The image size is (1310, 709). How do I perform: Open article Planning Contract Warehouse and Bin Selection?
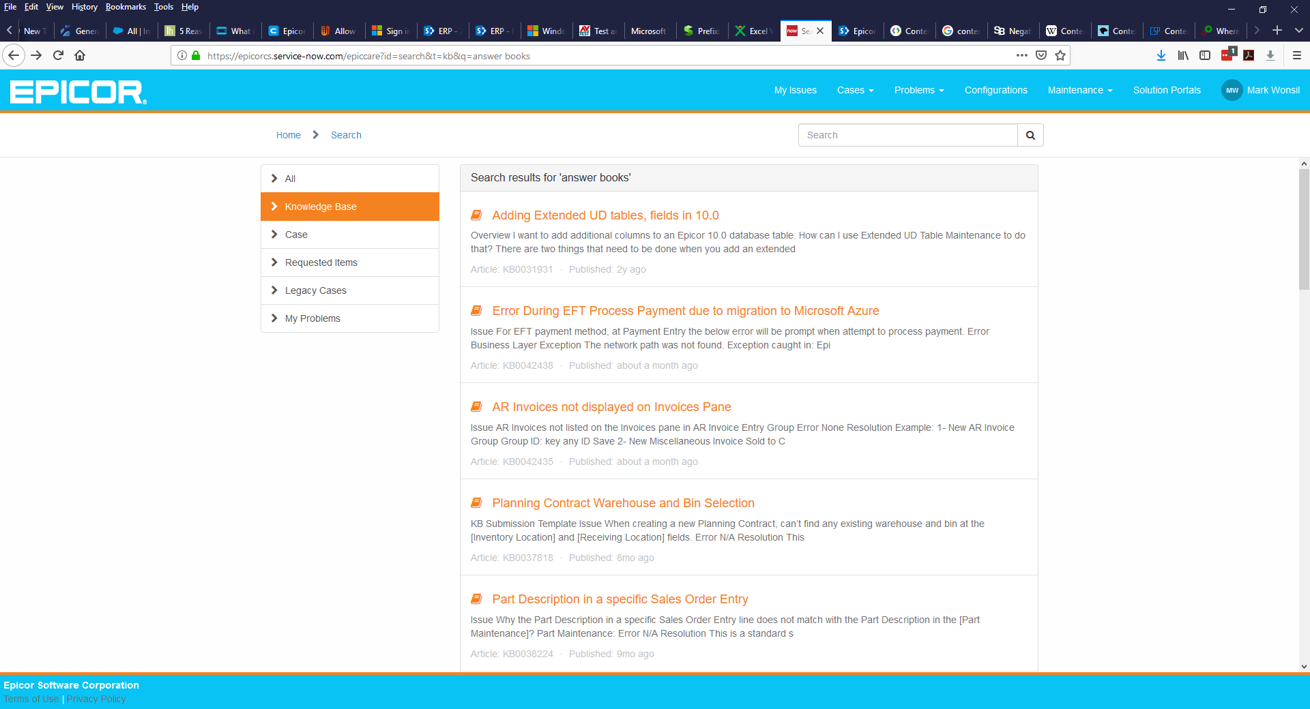point(623,503)
